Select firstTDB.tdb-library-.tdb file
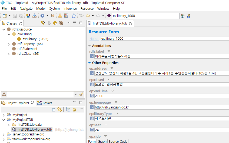The image size is (229, 143). [35, 130]
